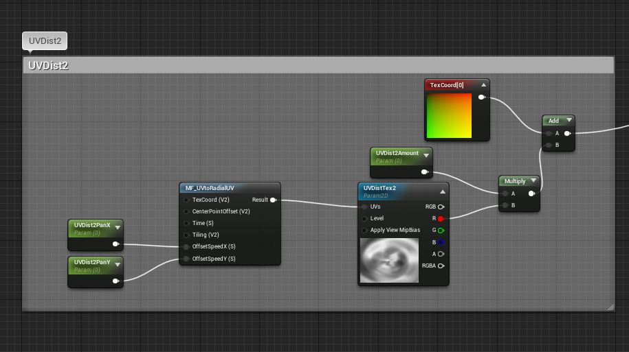Image resolution: width=629 pixels, height=352 pixels.
Task: Click the TexCoord[0] node output pin
Action: 481,97
